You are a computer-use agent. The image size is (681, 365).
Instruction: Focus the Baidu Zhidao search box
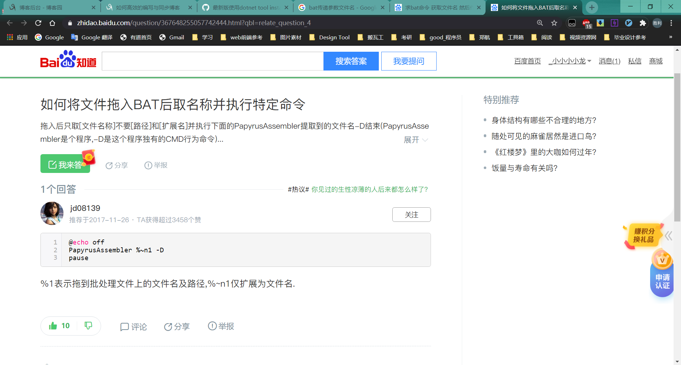pyautogui.click(x=212, y=61)
